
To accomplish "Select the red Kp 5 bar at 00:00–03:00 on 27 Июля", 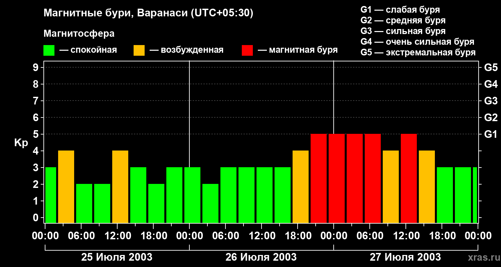I will click(337, 179).
